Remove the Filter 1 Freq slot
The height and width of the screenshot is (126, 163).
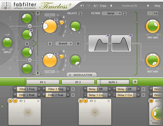(39, 89)
